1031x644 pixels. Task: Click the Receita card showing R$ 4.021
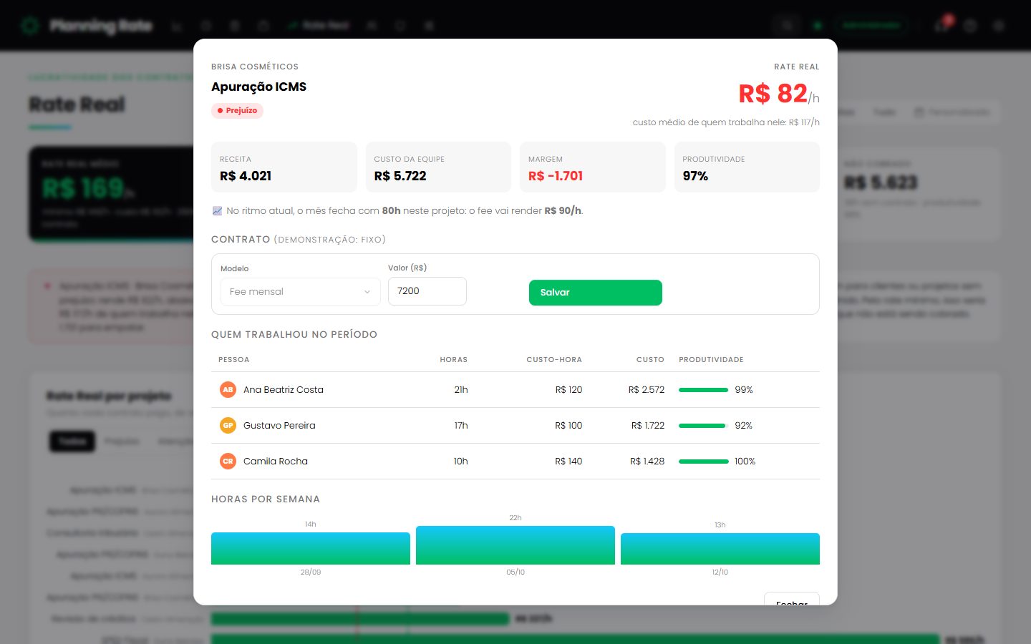284,167
